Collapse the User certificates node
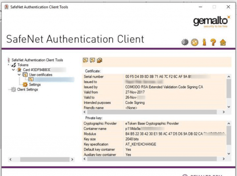 (19, 75)
